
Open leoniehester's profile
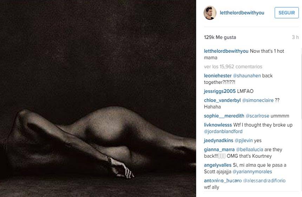(218, 76)
